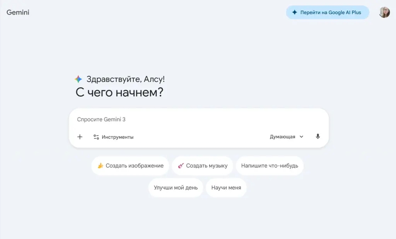Open the profile avatar in the top-right
This screenshot has width=396, height=239.
tap(384, 12)
